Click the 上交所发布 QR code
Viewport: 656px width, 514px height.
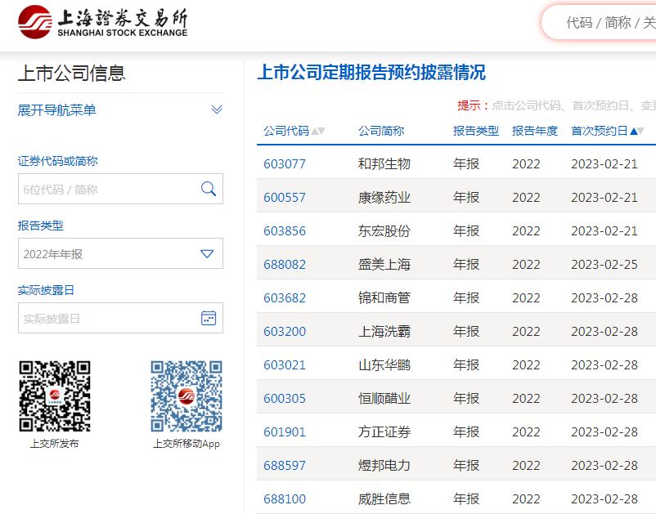coord(55,396)
